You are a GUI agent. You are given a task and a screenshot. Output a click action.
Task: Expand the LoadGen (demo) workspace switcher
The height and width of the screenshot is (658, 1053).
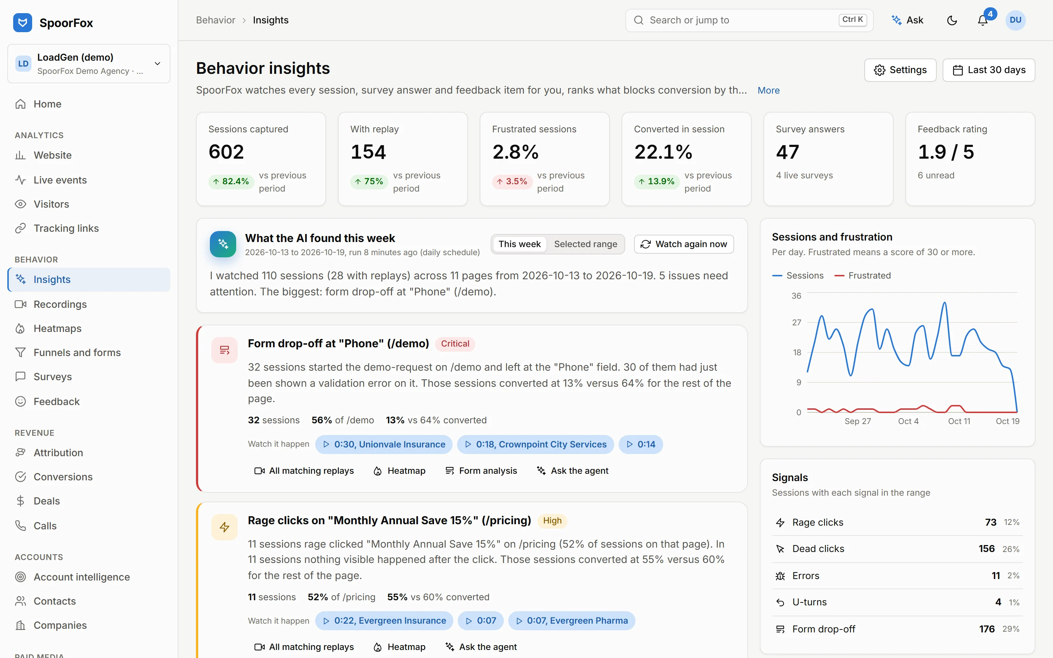(x=89, y=64)
